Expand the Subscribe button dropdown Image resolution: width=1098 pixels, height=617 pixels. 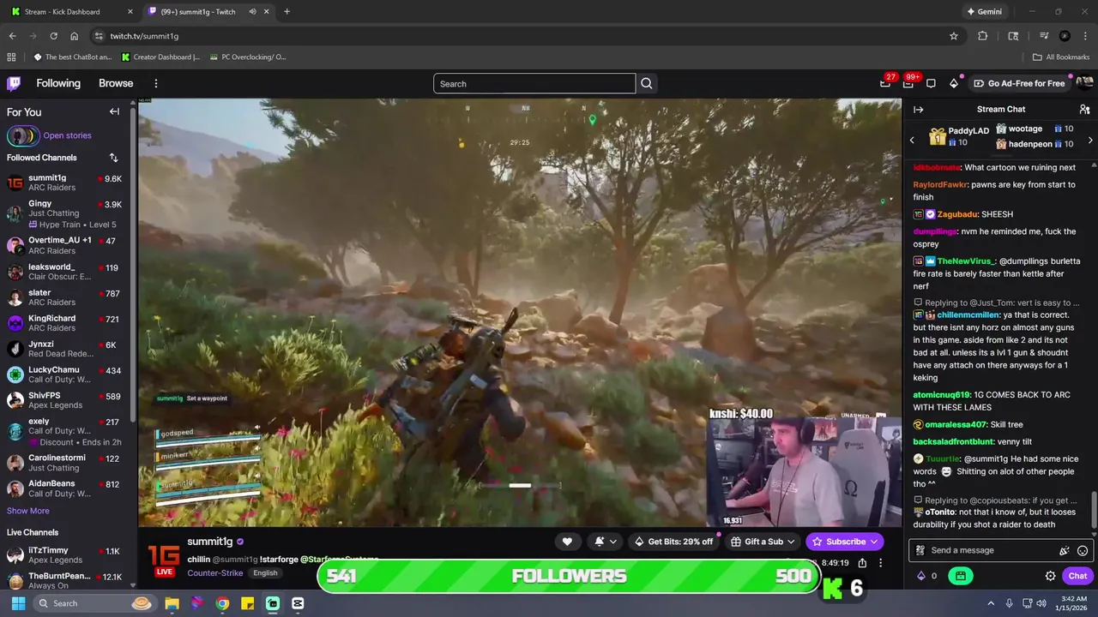[874, 542]
